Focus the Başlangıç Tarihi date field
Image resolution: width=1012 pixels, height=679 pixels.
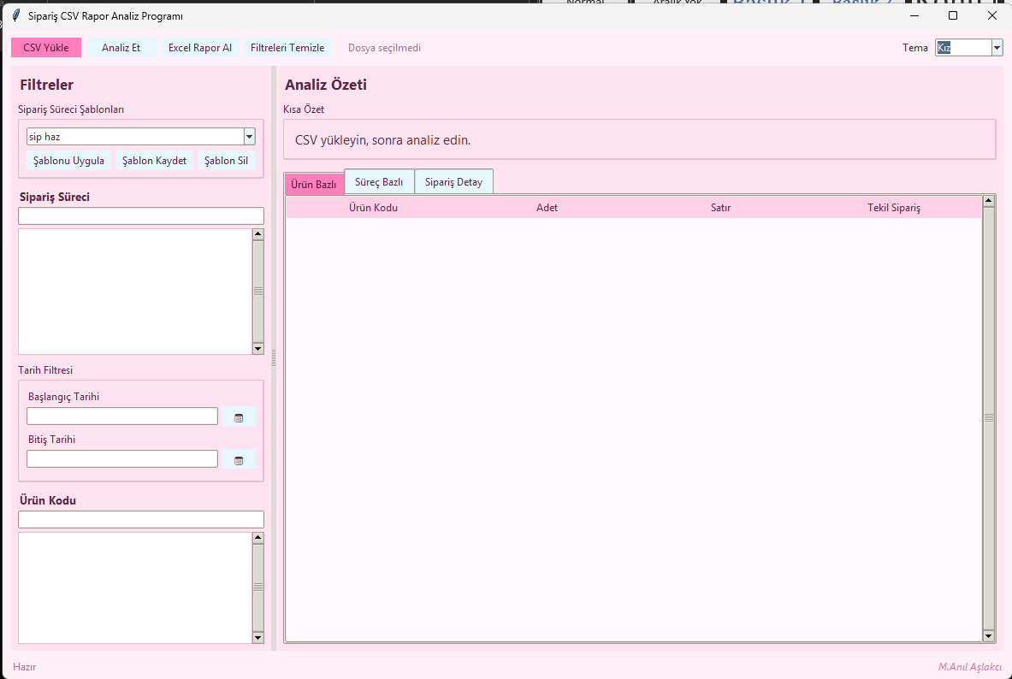coord(122,416)
